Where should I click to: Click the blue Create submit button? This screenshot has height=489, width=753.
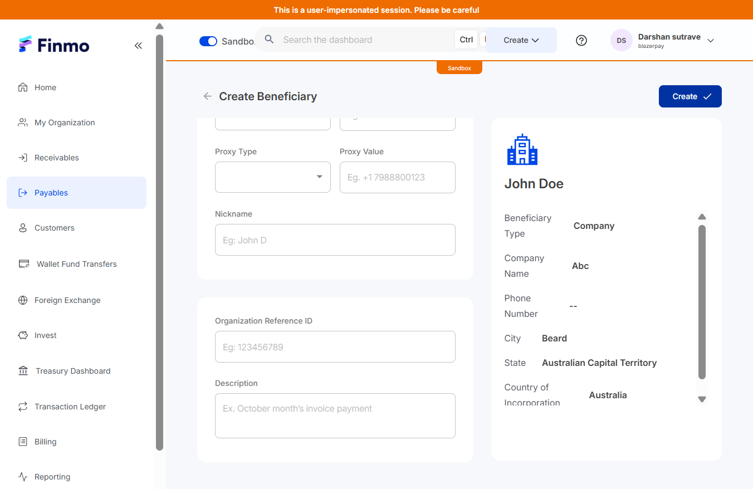(x=690, y=96)
